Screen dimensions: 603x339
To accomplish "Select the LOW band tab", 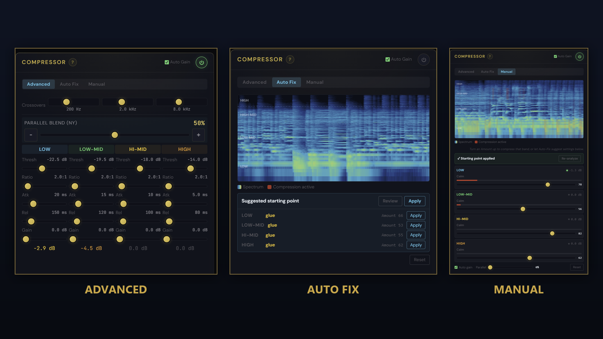I will [44, 149].
